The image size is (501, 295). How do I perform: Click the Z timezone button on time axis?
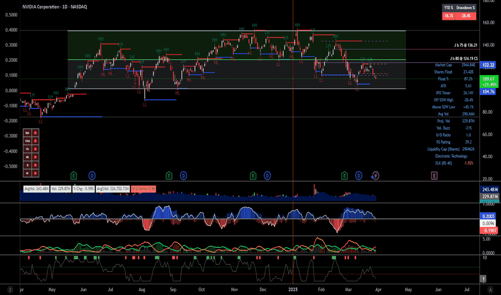tap(10, 290)
